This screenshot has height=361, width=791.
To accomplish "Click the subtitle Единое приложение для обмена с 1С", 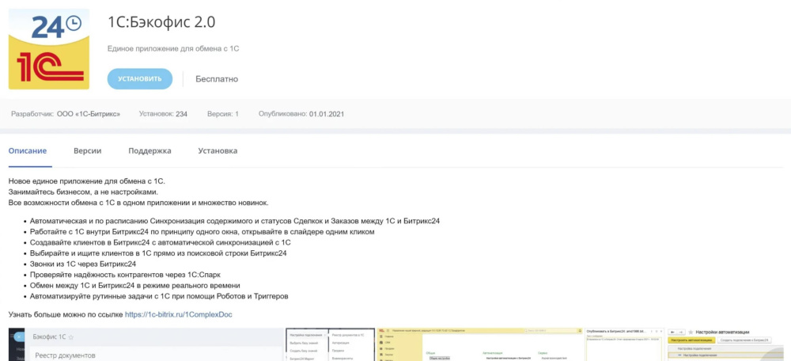I will tap(173, 48).
